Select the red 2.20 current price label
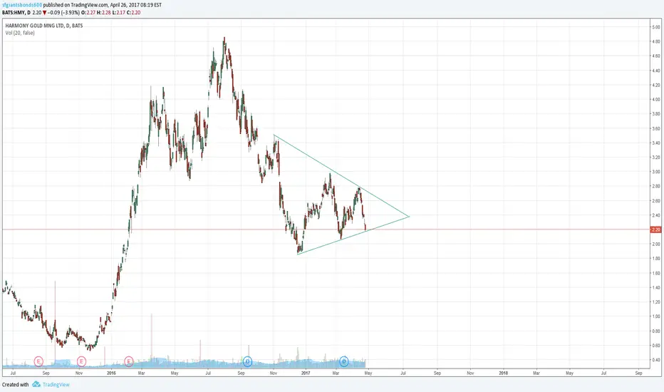Image resolution: width=664 pixels, height=392 pixels. (x=656, y=229)
